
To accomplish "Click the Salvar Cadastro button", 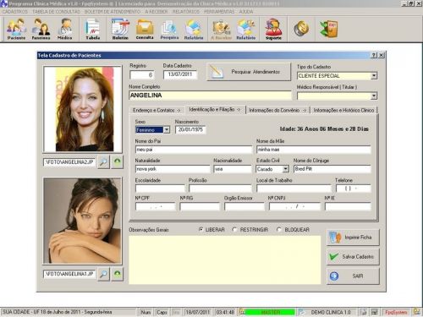I will [x=353, y=257].
